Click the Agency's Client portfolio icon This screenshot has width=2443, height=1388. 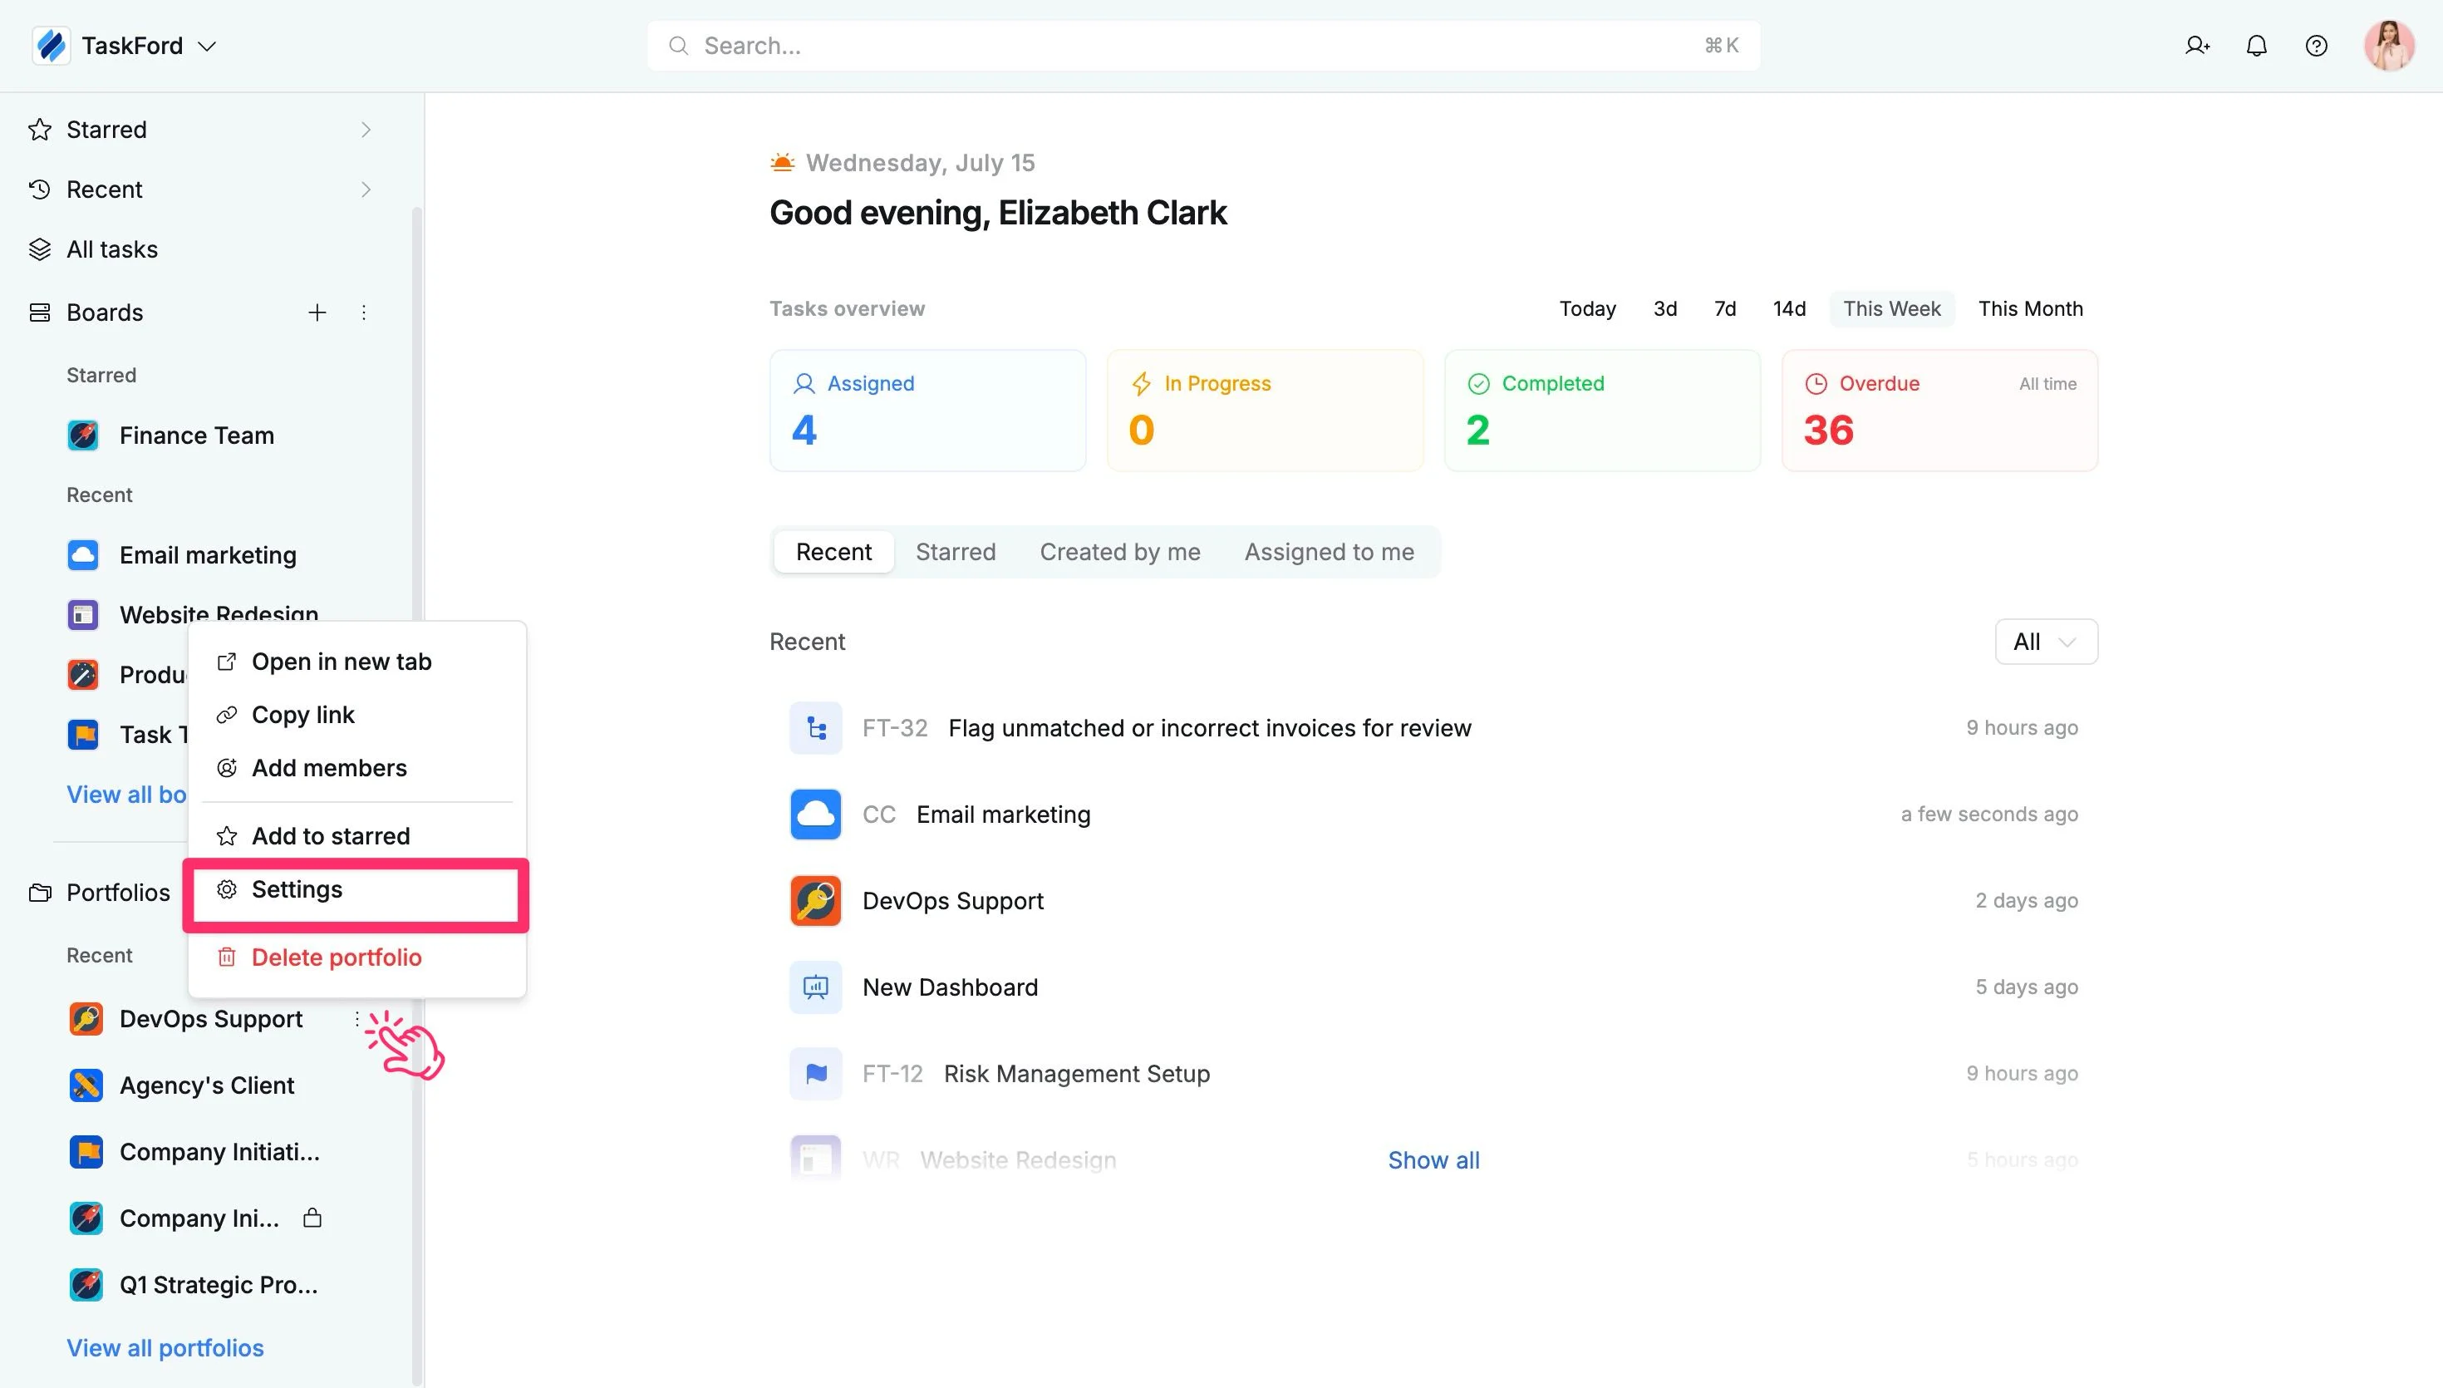pos(86,1085)
